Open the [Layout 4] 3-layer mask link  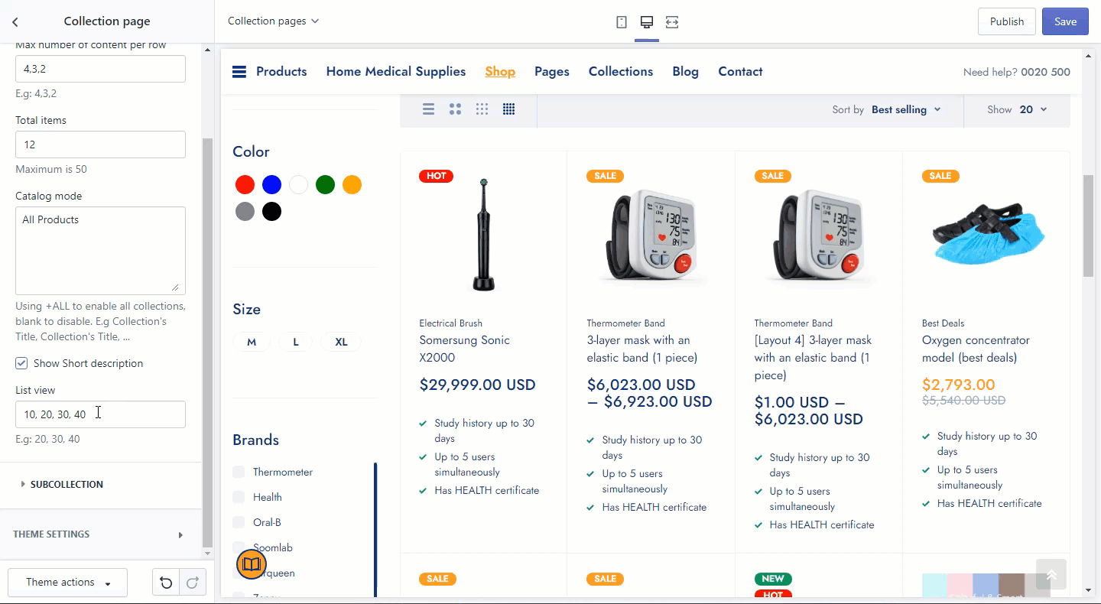click(x=813, y=358)
